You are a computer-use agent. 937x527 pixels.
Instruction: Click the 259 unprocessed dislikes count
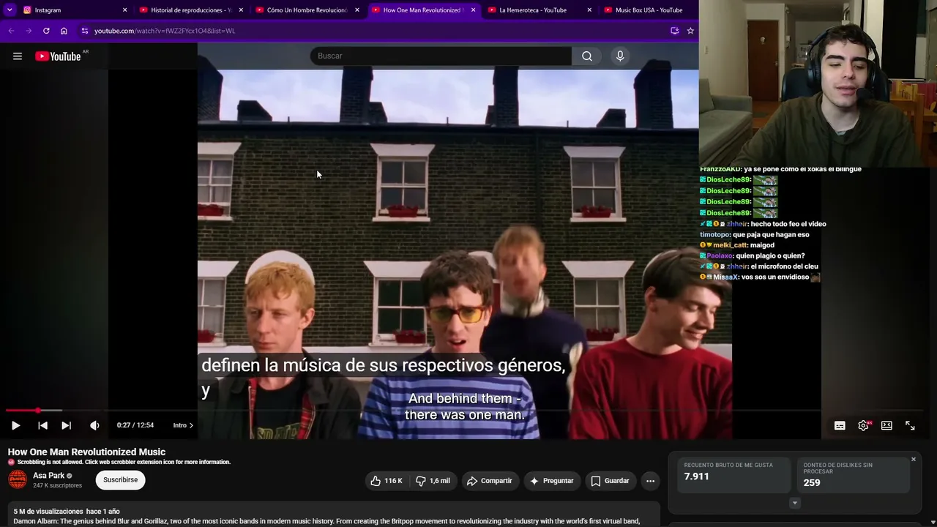[812, 483]
